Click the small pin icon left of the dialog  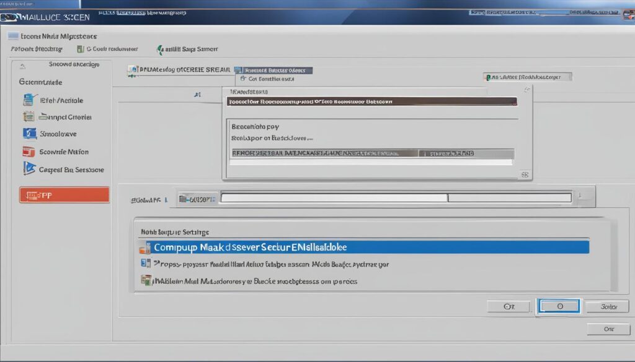click(197, 95)
